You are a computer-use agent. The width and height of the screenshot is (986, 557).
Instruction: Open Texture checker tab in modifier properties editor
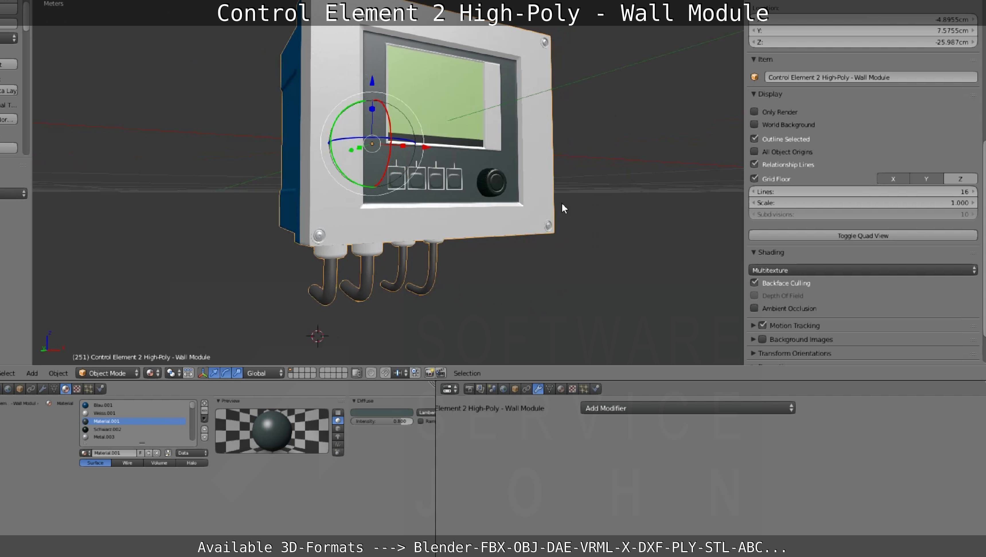572,389
